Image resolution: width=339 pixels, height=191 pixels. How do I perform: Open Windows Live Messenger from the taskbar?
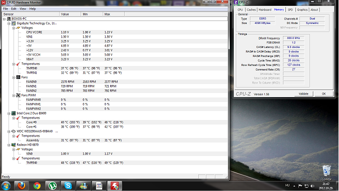84,186
